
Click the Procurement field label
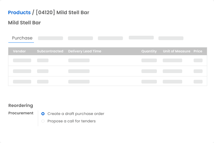[x=21, y=113]
